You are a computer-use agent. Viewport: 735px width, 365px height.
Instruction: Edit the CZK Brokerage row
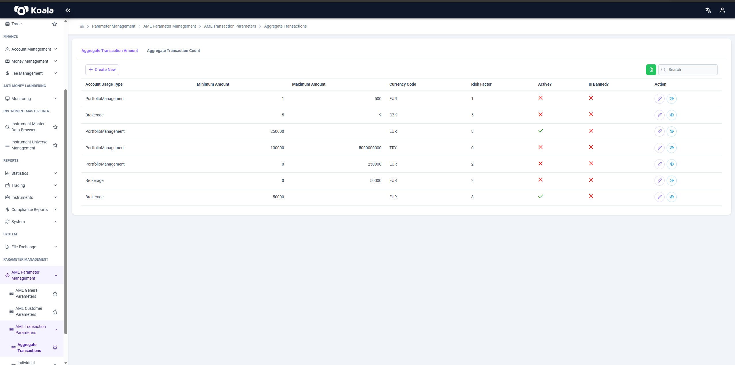pyautogui.click(x=659, y=115)
